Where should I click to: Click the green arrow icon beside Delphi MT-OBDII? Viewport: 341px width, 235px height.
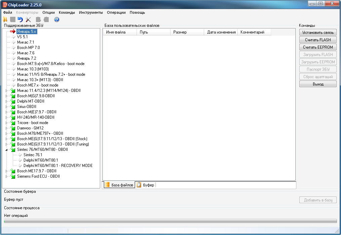(13, 101)
